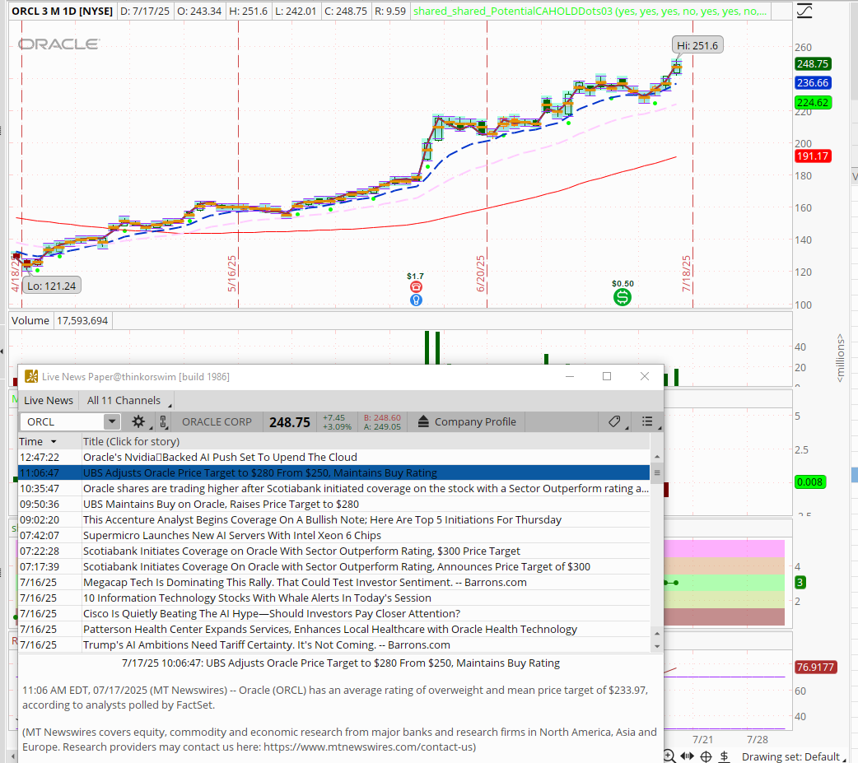This screenshot has width=858, height=763.
Task: Click the 6/20/25 expiration date marker
Action: click(x=480, y=273)
